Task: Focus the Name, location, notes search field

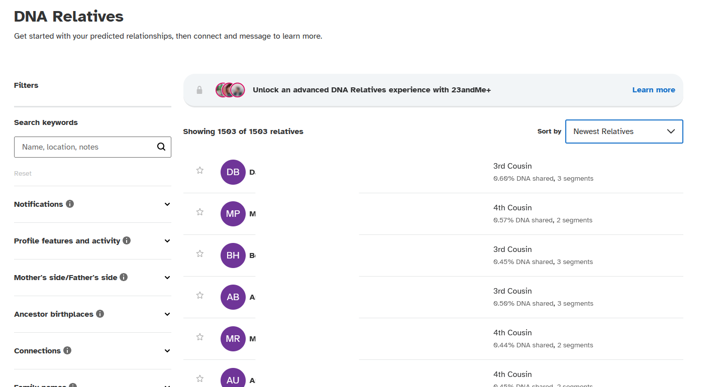Action: [x=92, y=147]
